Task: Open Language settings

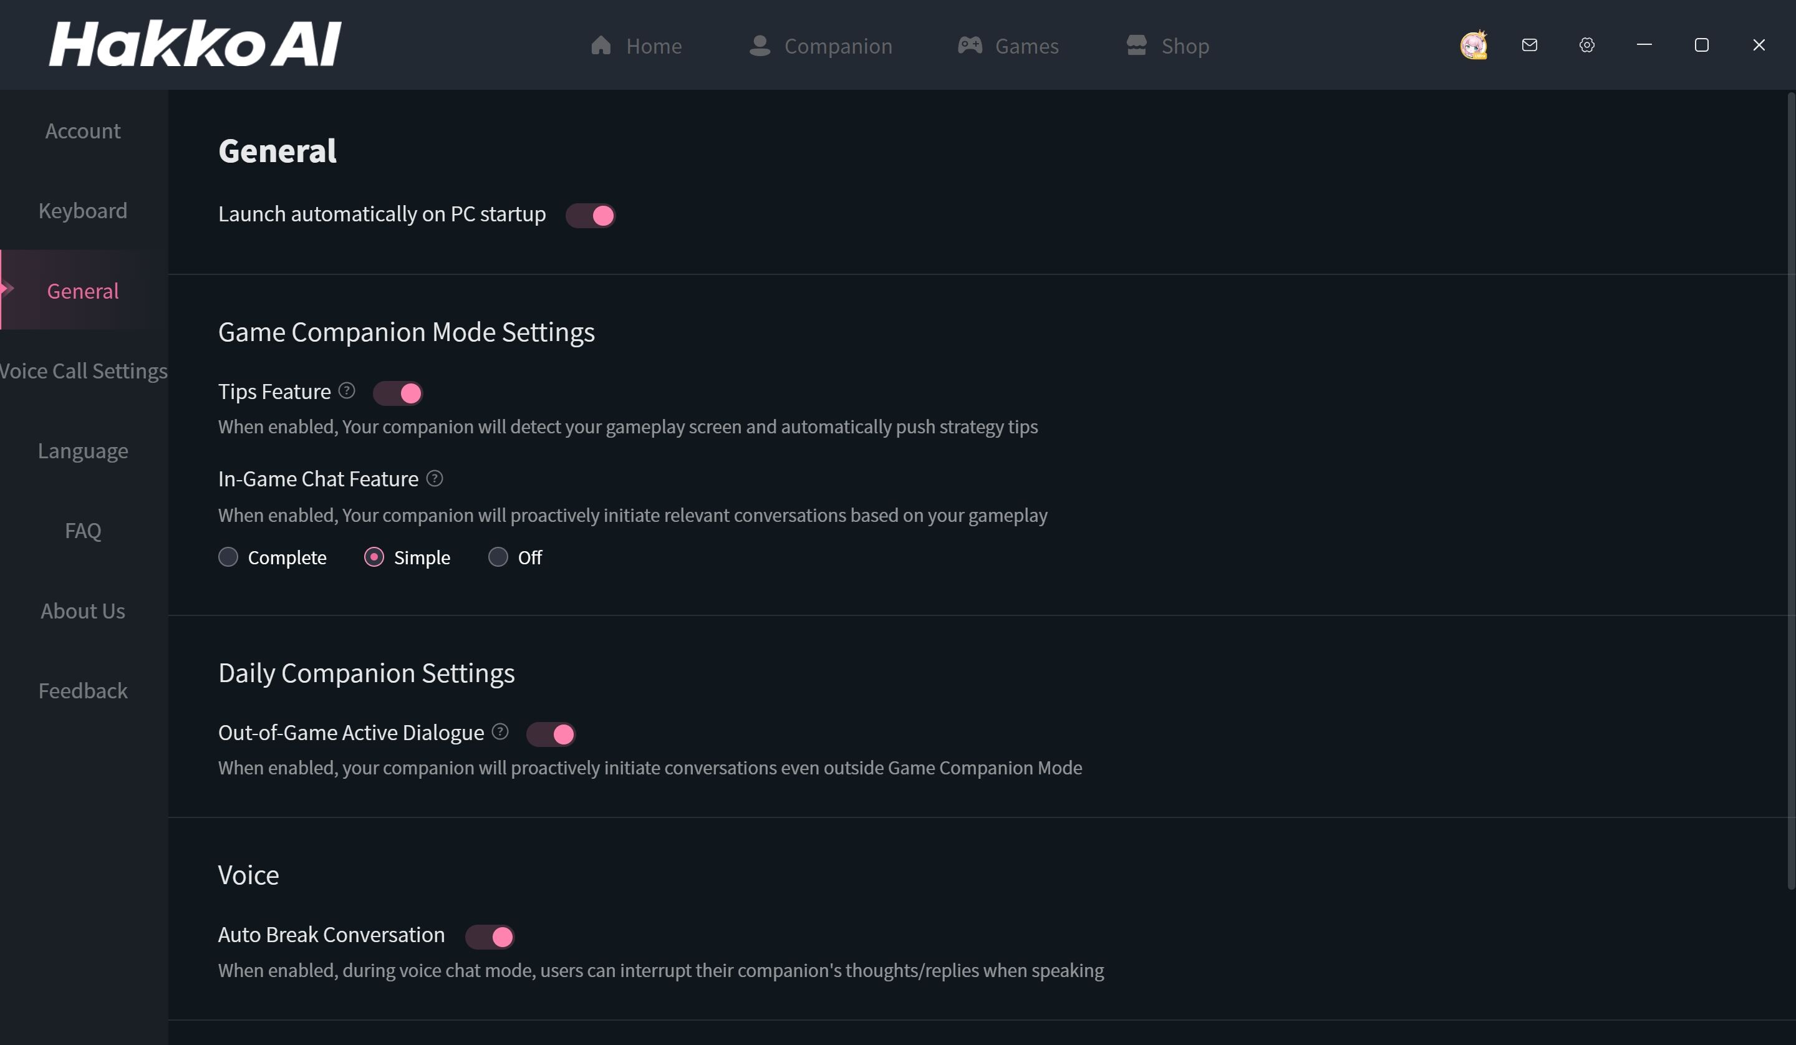Action: (x=84, y=451)
